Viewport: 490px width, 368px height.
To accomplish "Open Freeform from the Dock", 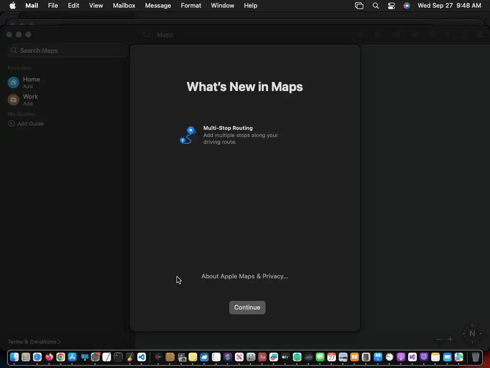I will [x=274, y=357].
